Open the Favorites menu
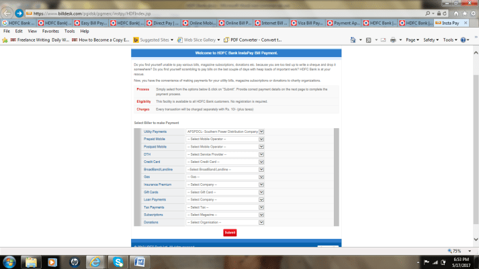This screenshot has width=479, height=269. point(50,31)
